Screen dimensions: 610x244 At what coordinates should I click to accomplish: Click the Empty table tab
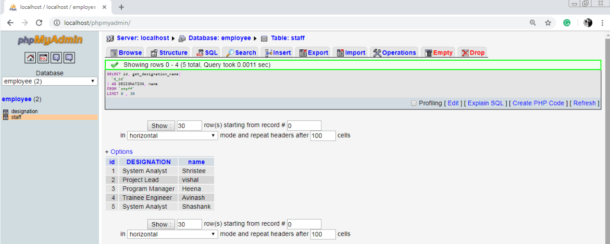439,53
